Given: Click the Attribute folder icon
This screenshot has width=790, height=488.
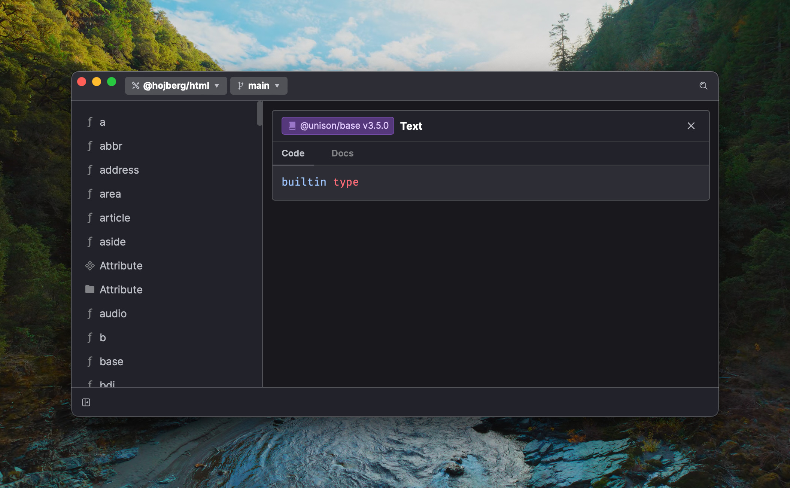Looking at the screenshot, I should [x=90, y=289].
